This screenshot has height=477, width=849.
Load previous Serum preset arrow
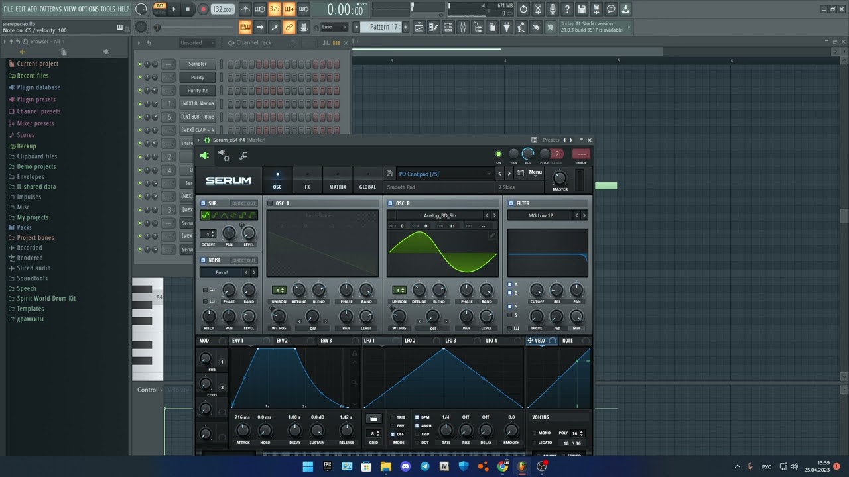(500, 174)
